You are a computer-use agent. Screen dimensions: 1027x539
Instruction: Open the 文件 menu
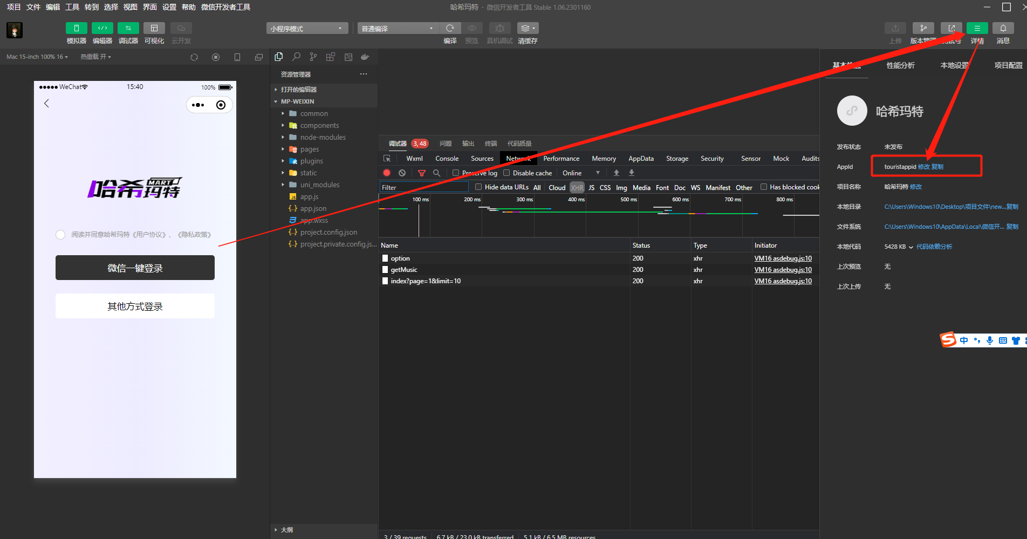tap(33, 7)
